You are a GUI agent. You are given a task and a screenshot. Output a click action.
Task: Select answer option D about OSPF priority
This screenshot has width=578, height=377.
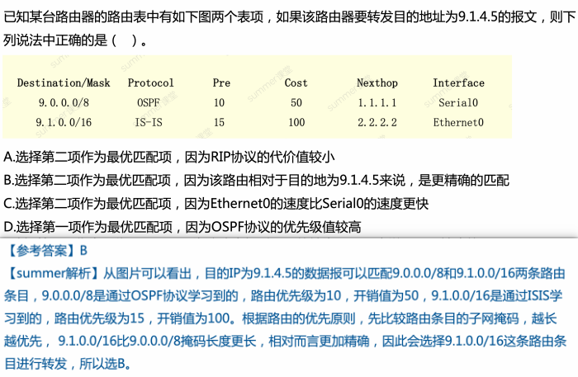182,226
